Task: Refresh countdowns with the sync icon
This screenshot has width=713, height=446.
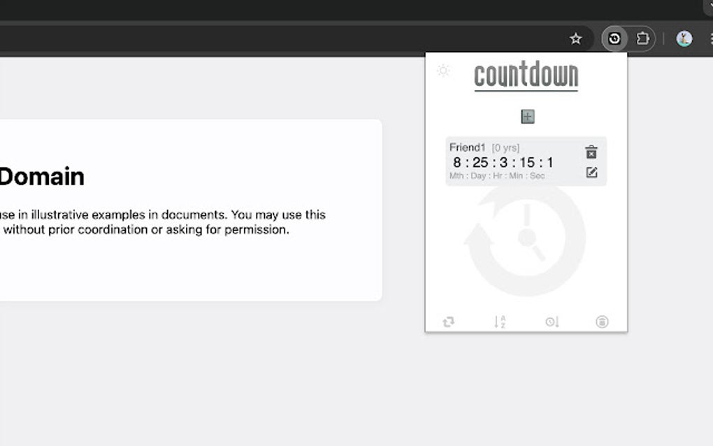Action: [448, 322]
